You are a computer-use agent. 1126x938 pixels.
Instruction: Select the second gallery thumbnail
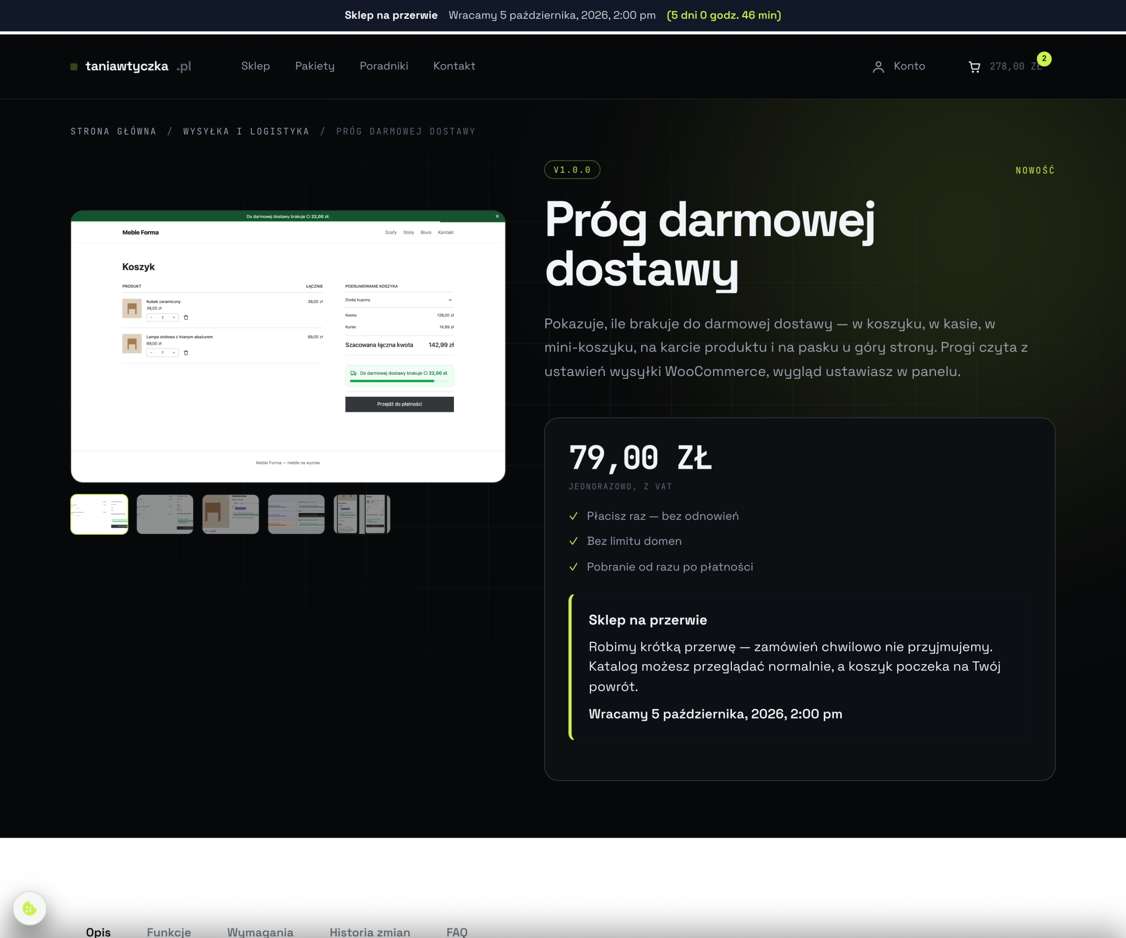(165, 514)
